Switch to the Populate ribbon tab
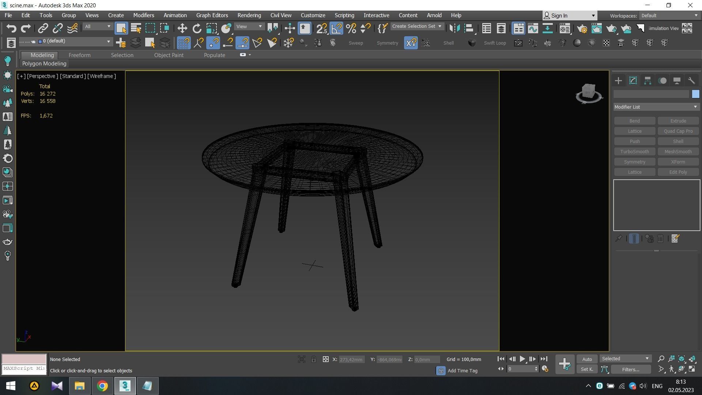 [x=214, y=55]
